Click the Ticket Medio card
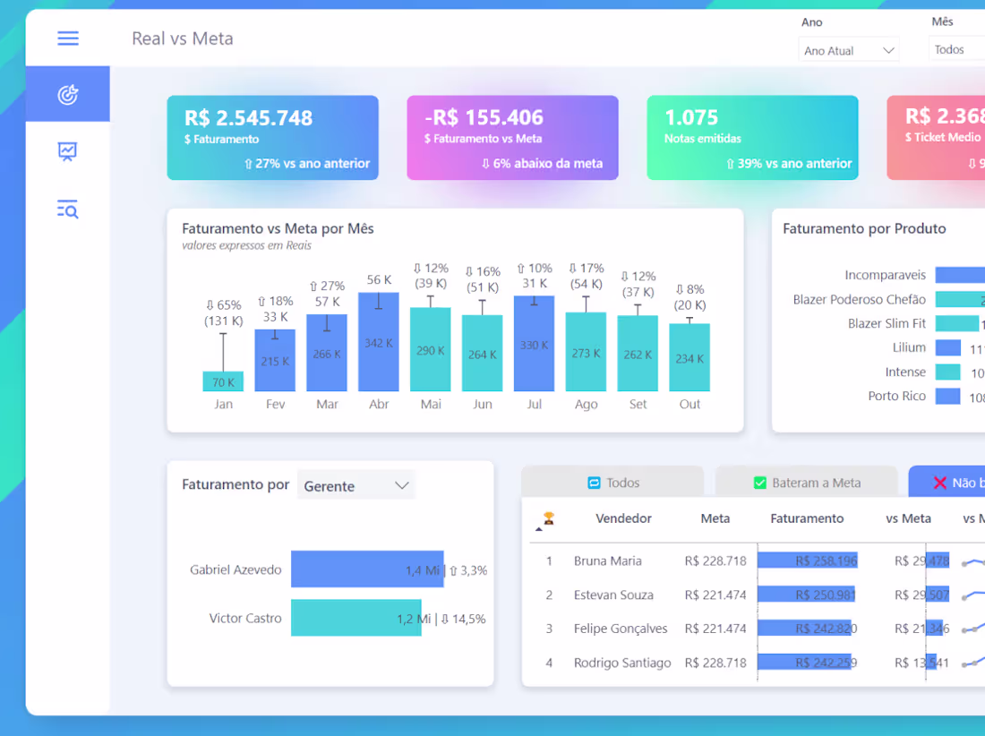 936,138
